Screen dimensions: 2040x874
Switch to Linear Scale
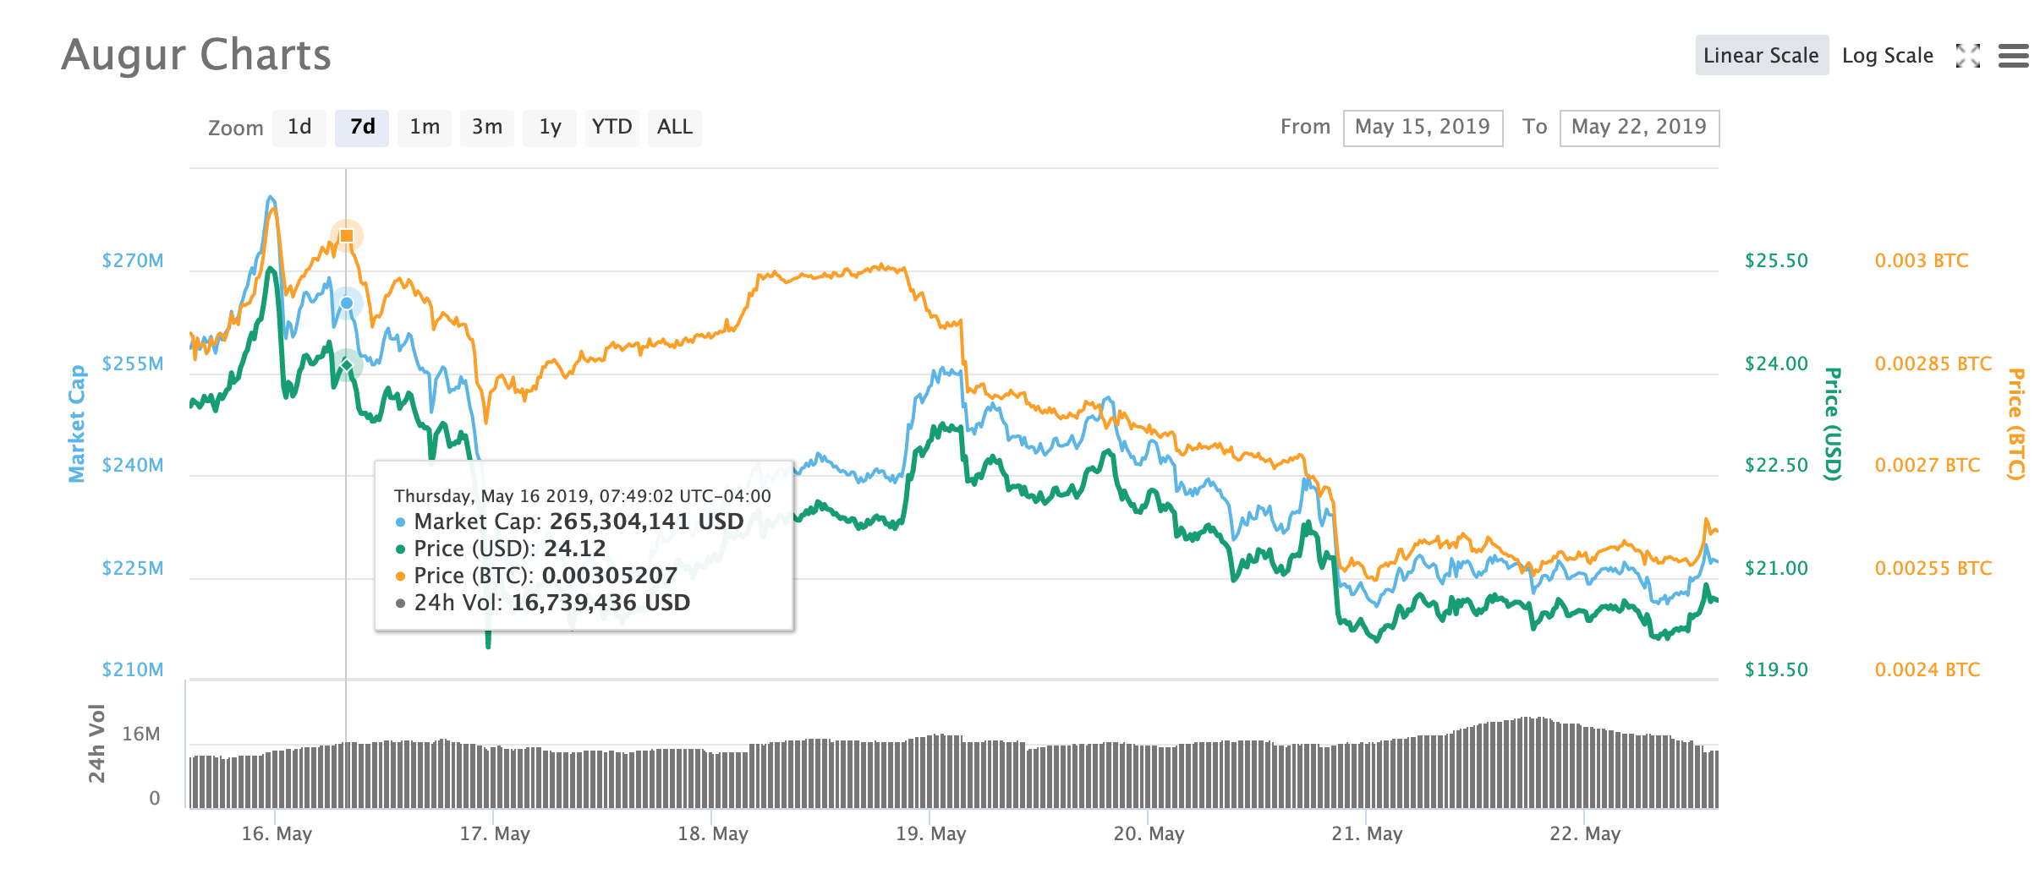(1762, 55)
